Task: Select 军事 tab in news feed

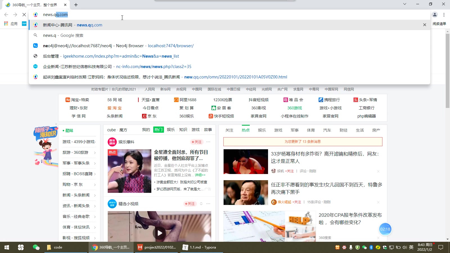Action: point(294,130)
